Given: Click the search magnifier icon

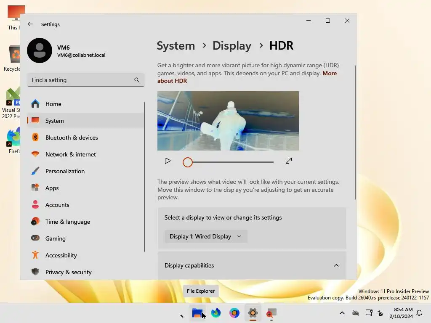Looking at the screenshot, I should (137, 80).
